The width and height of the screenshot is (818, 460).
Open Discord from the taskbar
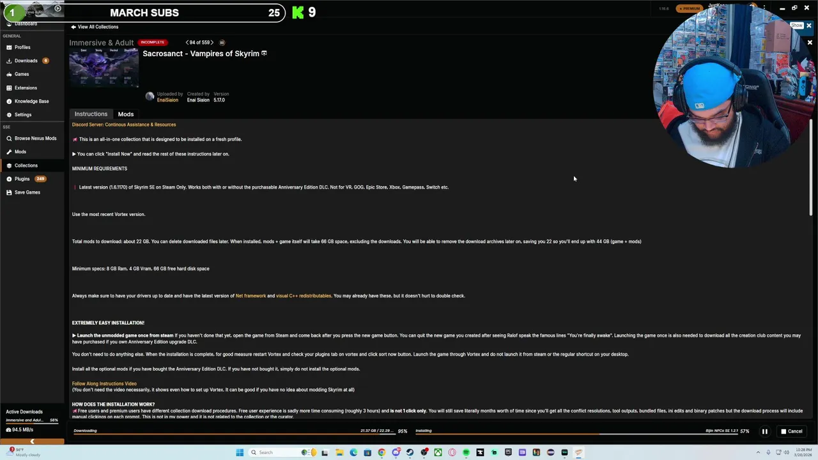pos(396,452)
